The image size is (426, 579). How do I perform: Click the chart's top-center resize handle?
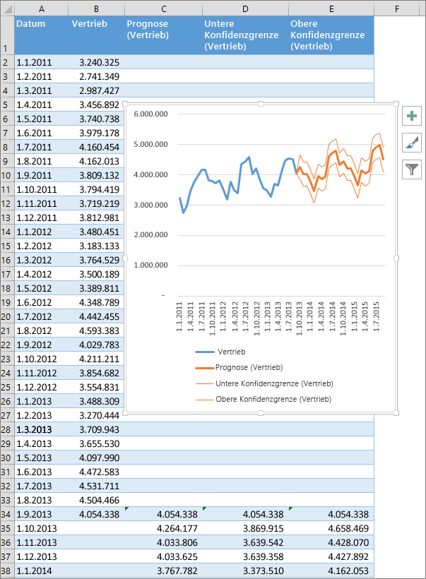click(261, 104)
